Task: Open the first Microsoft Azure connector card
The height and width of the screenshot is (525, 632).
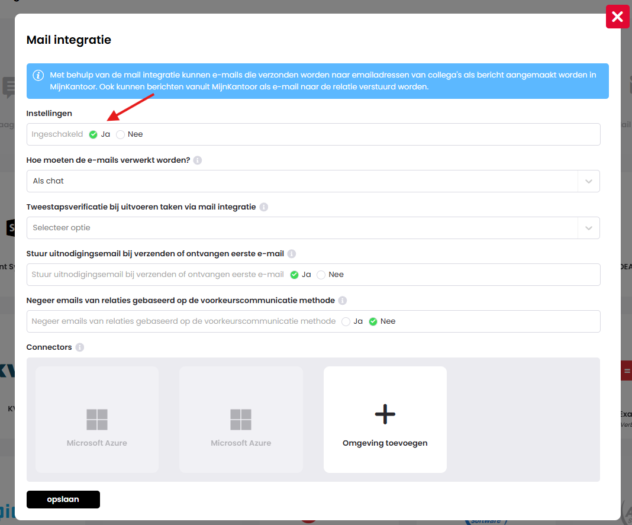Action: pyautogui.click(x=96, y=420)
